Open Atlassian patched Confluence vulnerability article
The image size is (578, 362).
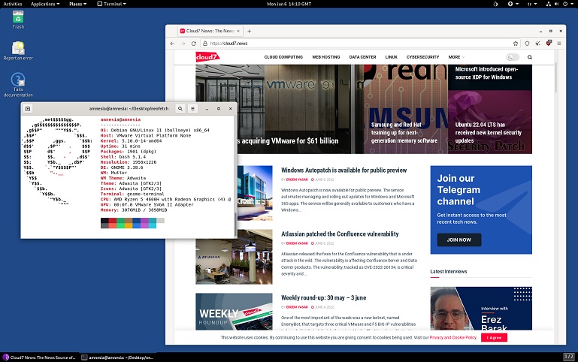[340, 234]
